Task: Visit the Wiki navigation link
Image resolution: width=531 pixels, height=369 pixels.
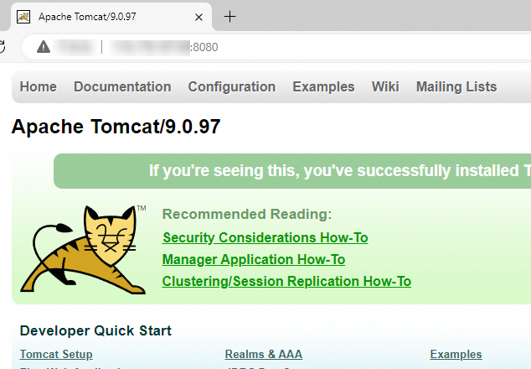Action: click(385, 87)
